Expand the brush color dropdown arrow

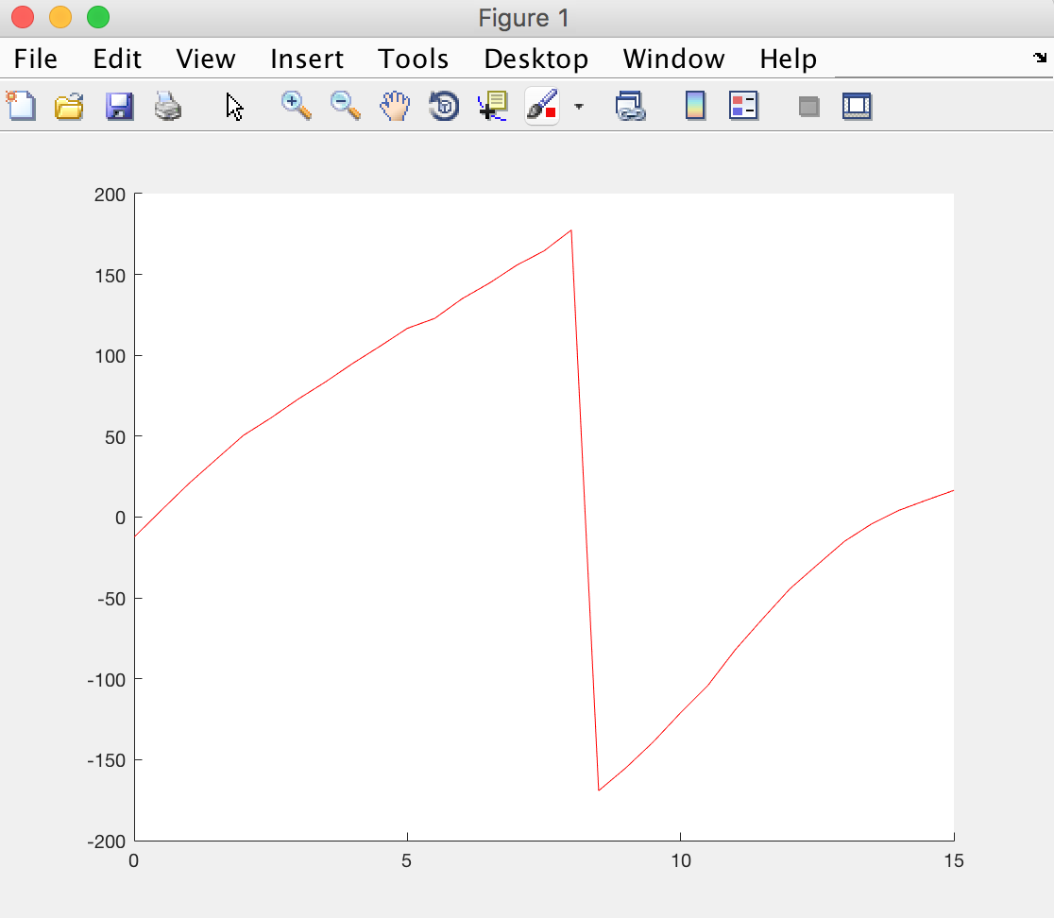click(x=578, y=107)
